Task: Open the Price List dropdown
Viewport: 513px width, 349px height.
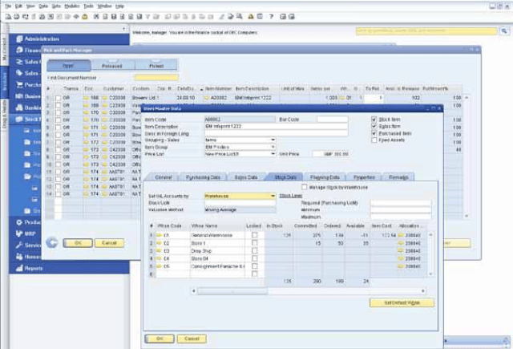Action: (x=273, y=152)
